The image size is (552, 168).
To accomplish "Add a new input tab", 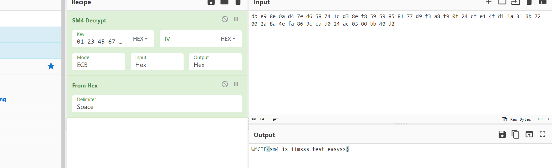I will 489,2.
